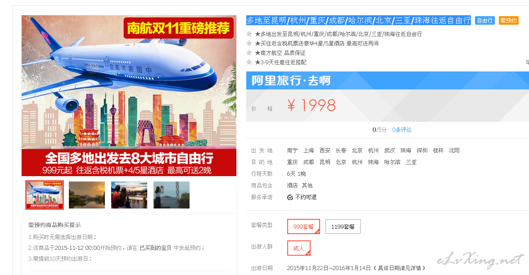The width and height of the screenshot is (529, 275).
Task: Click the star beside 3-9天任意往返搭配
Action: pyautogui.click(x=249, y=62)
